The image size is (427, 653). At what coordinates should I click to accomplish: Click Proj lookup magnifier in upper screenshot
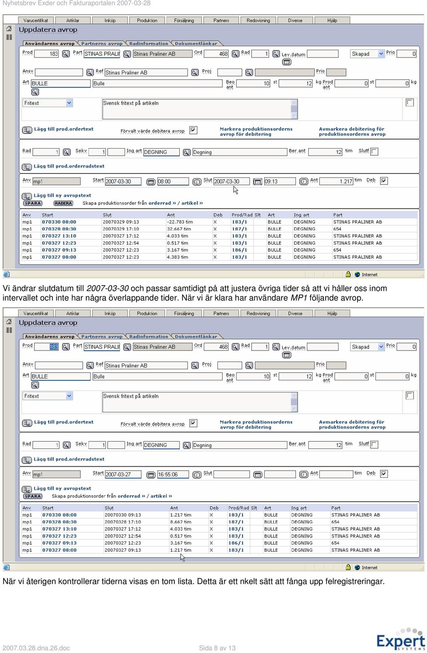[x=249, y=73]
